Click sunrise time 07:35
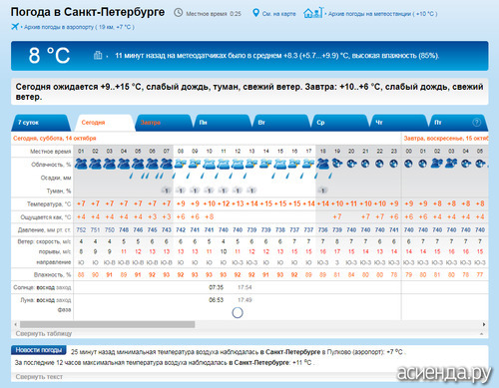 pos(217,287)
